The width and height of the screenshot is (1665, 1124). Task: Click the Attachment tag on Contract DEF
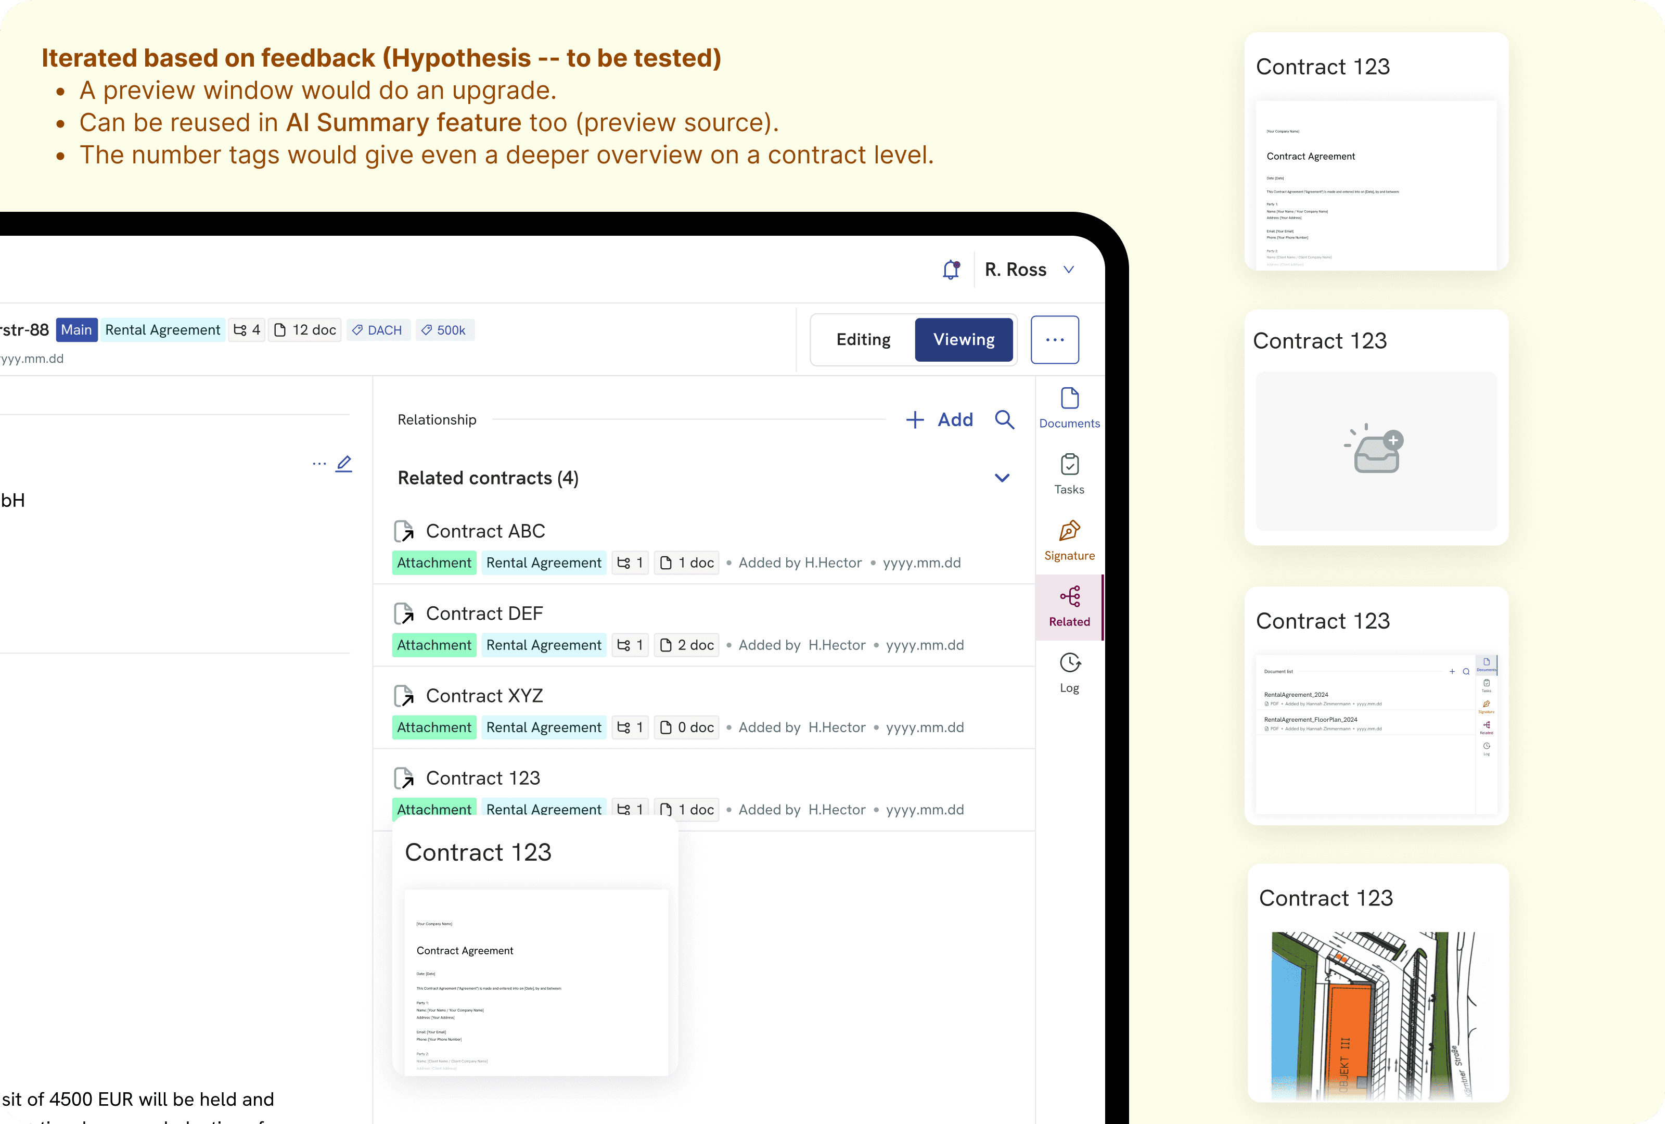pyautogui.click(x=434, y=645)
